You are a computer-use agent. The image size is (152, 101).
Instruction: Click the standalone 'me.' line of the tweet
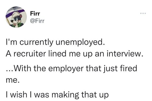click(12, 80)
